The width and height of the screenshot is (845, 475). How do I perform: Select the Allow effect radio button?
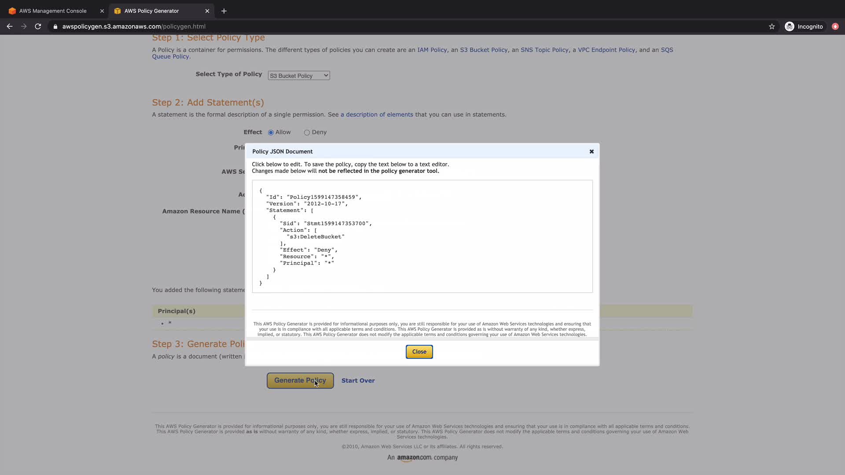tap(271, 132)
